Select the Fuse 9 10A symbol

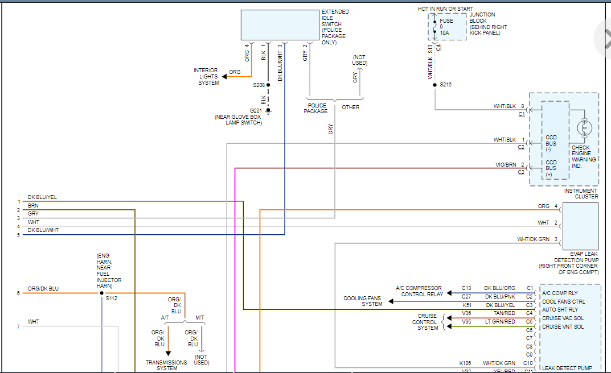point(436,27)
